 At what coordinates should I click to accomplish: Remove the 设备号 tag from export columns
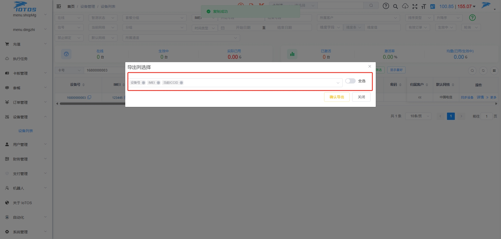point(144,83)
